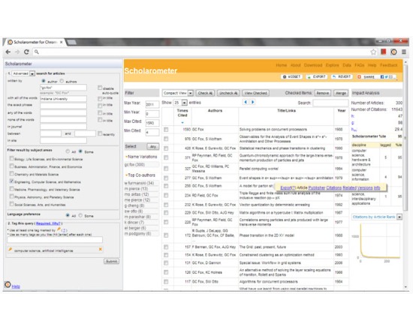Click the Check All button
Screen dimensions: 413x330
(x=205, y=93)
